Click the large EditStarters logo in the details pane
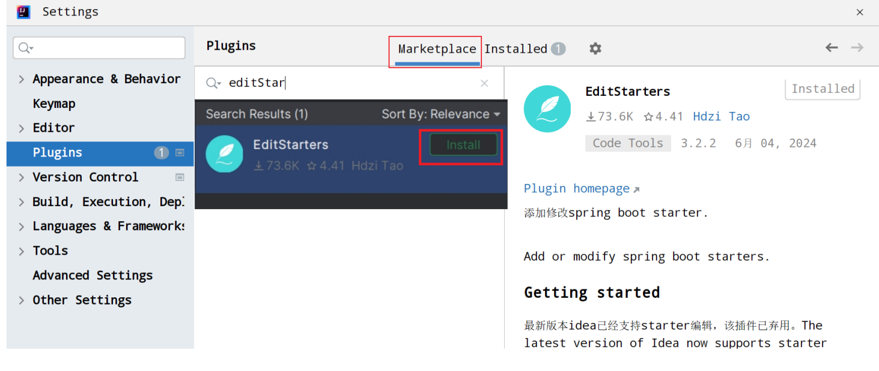The height and width of the screenshot is (371, 879). point(547,108)
